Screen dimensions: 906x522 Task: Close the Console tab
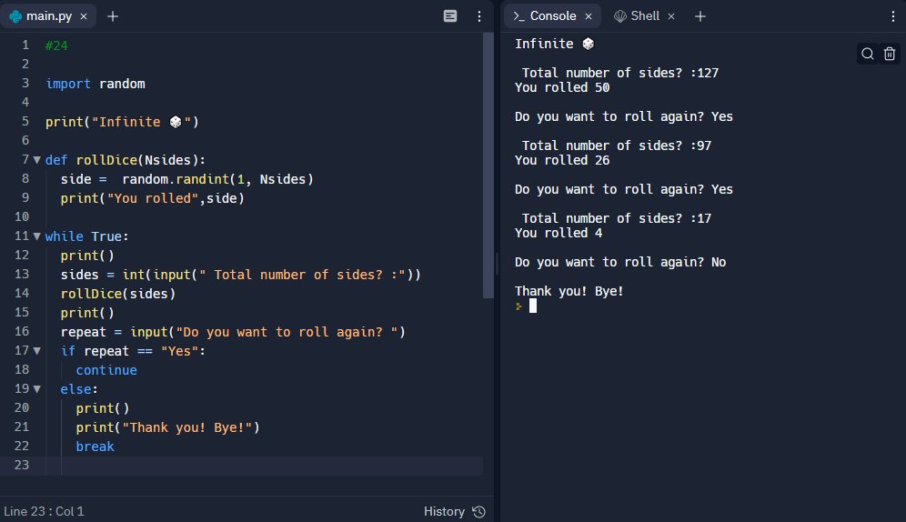click(x=589, y=16)
